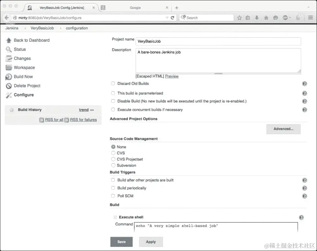The image size is (317, 251).
Task: Open the URL bar history dropdown arrow
Action: [167, 18]
